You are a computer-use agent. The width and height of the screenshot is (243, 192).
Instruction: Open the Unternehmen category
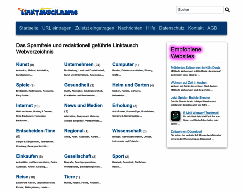coord(79,64)
